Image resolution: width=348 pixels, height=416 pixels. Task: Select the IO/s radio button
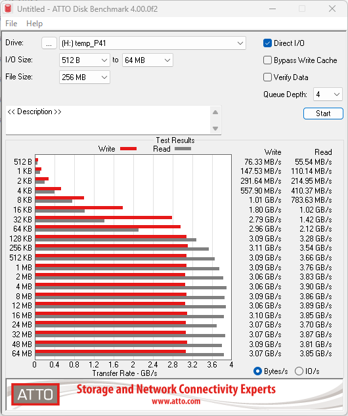[x=299, y=371]
